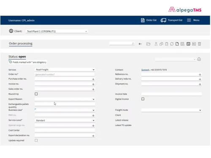Click the print icon beside status dropdown

[x=199, y=59]
